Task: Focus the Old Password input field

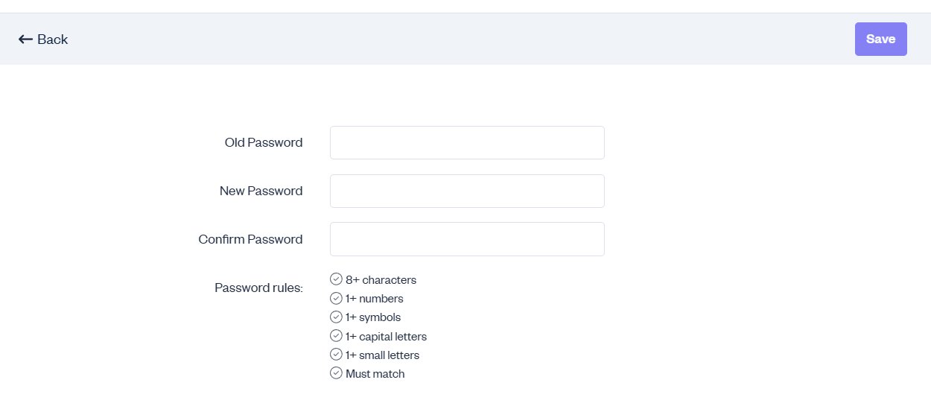Action: pos(467,142)
